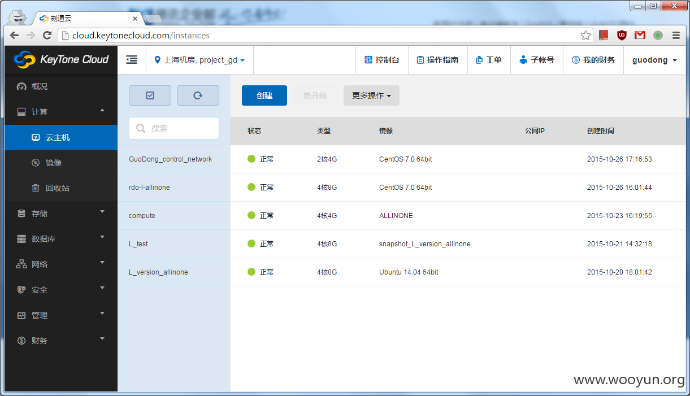Screen dimensions: 690x396
Task: Click the disabled 热升级 button
Action: pyautogui.click(x=315, y=95)
